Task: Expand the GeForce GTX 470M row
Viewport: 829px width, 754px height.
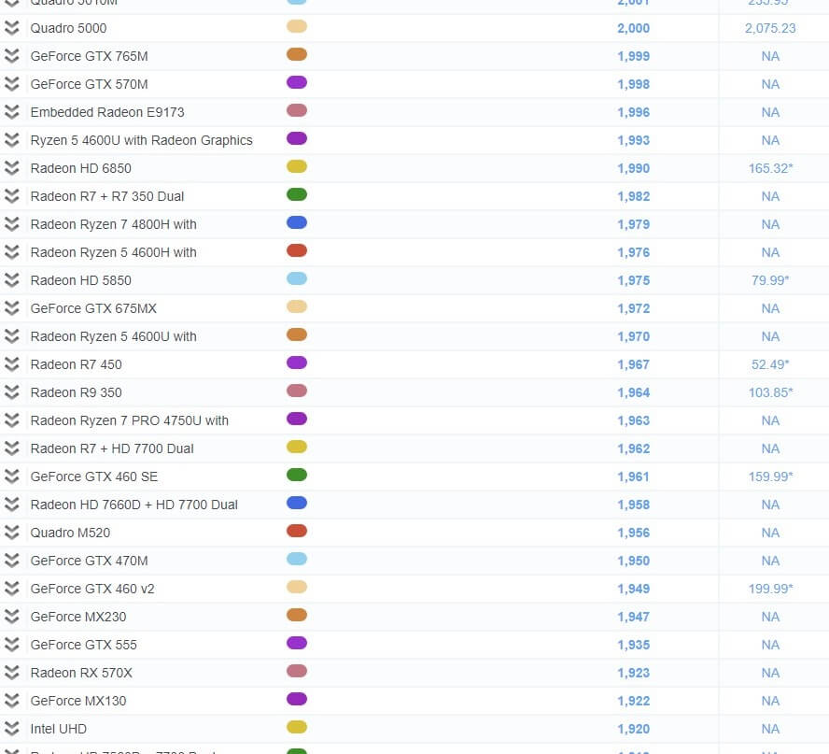Action: coord(11,561)
